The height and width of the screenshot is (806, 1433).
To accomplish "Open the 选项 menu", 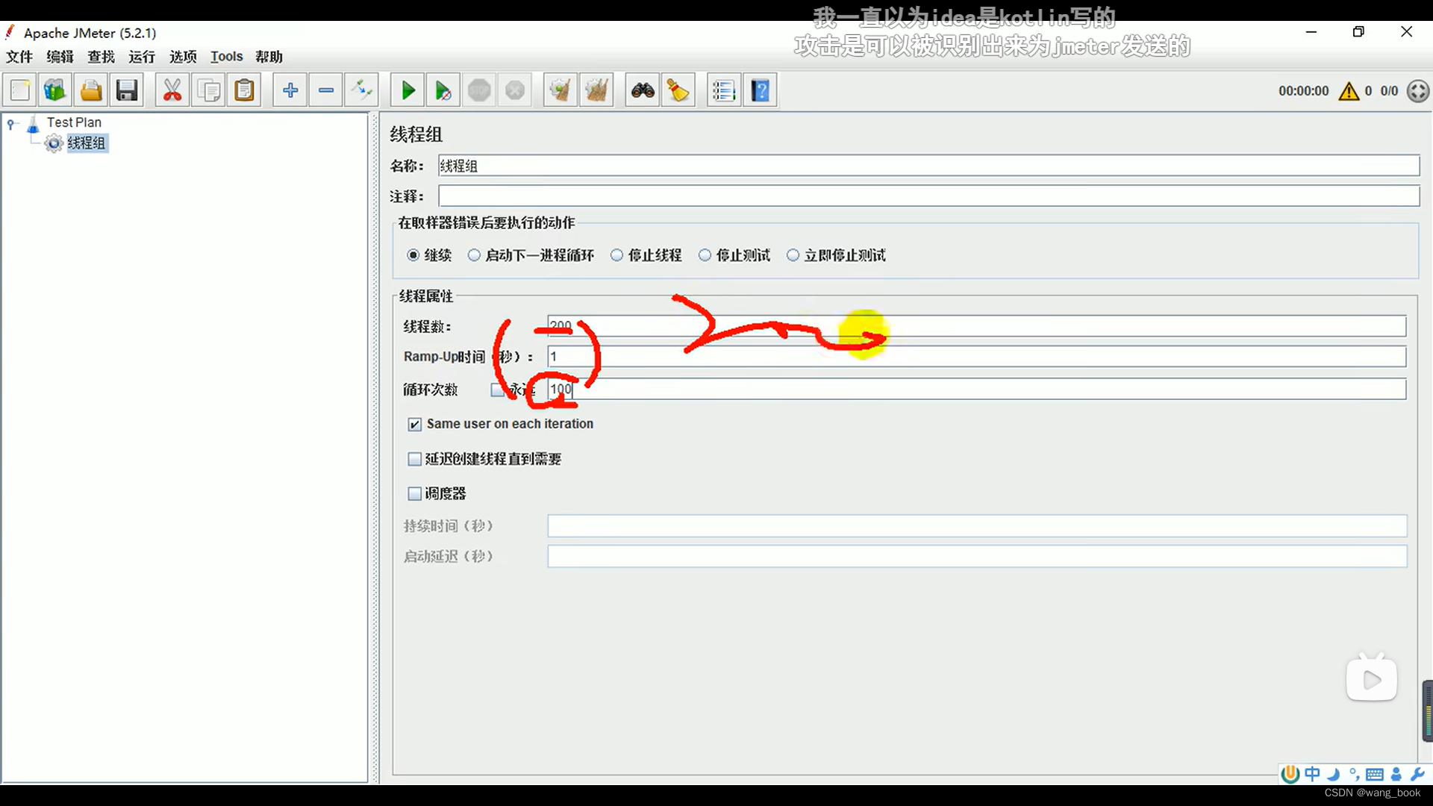I will pyautogui.click(x=183, y=57).
